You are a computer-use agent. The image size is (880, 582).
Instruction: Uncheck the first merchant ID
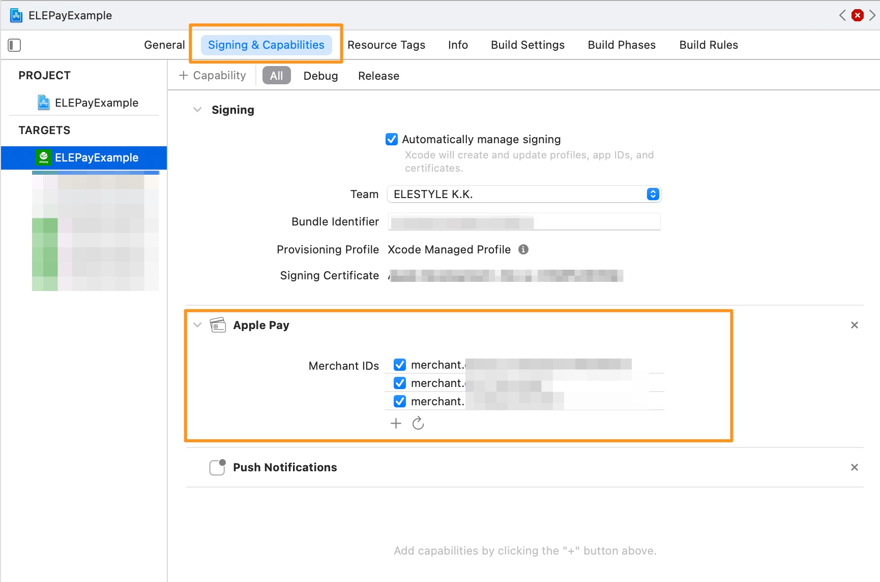400,365
